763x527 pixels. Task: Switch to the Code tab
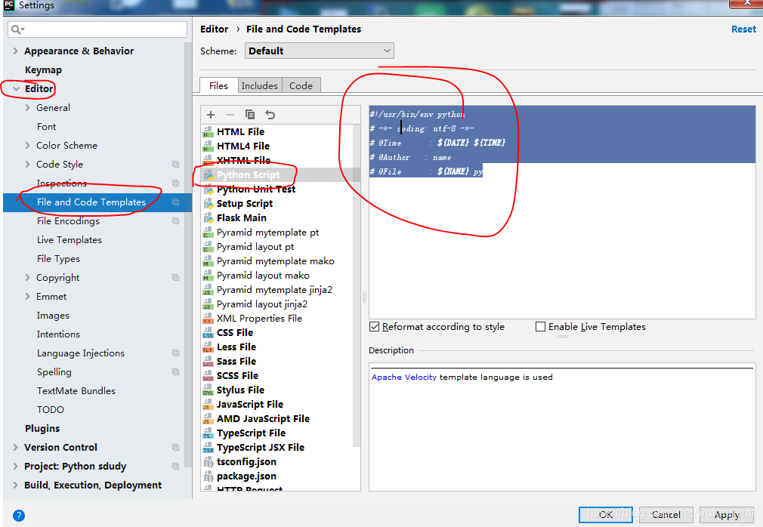click(x=301, y=85)
